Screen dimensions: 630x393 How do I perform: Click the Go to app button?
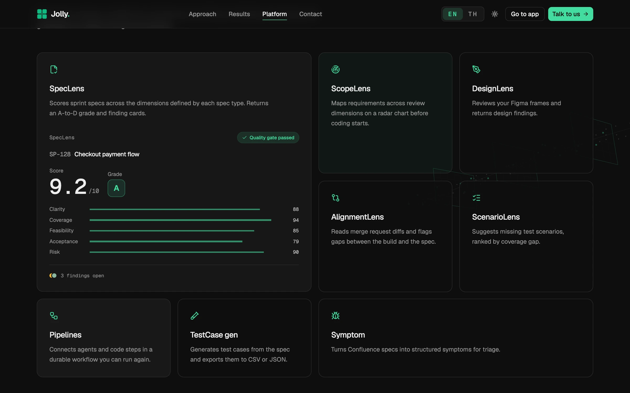click(x=525, y=14)
